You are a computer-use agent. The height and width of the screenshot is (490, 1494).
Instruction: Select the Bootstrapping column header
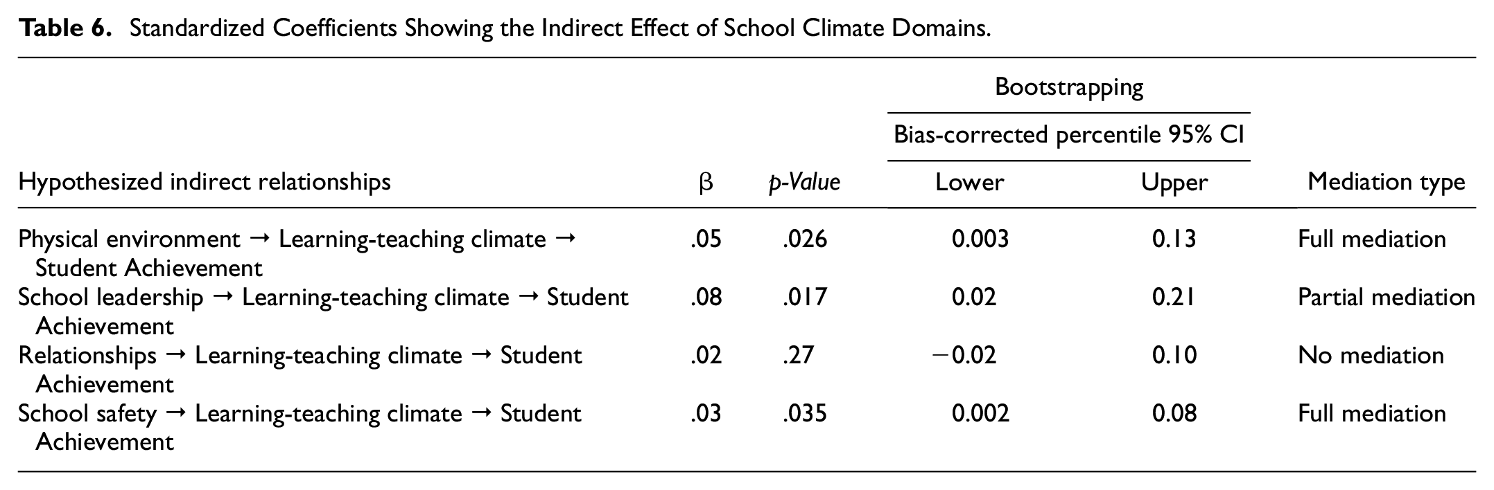point(1068,87)
